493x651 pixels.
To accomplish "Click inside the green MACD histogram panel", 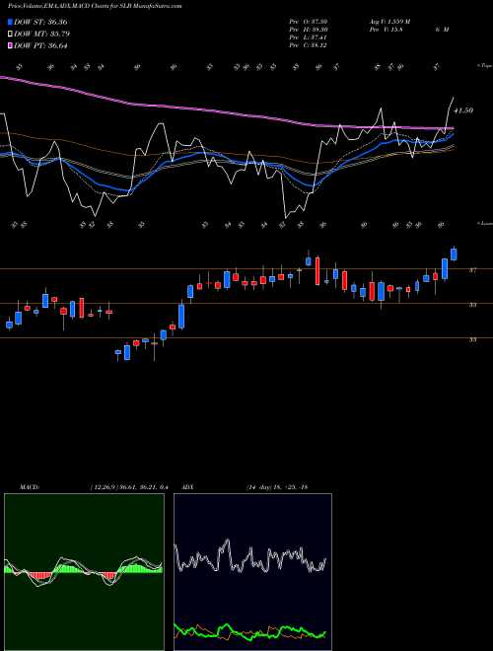I will point(84,571).
